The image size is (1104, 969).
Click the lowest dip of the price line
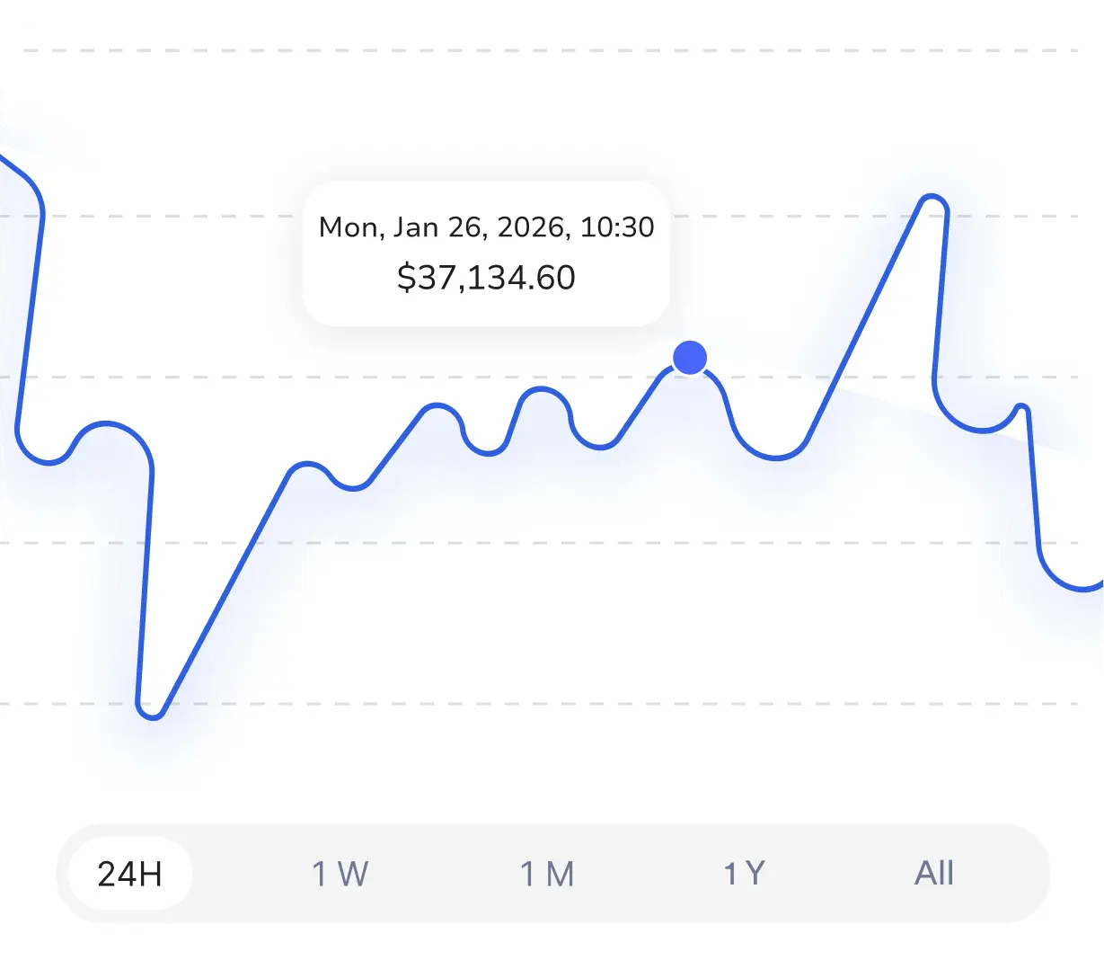point(150,715)
